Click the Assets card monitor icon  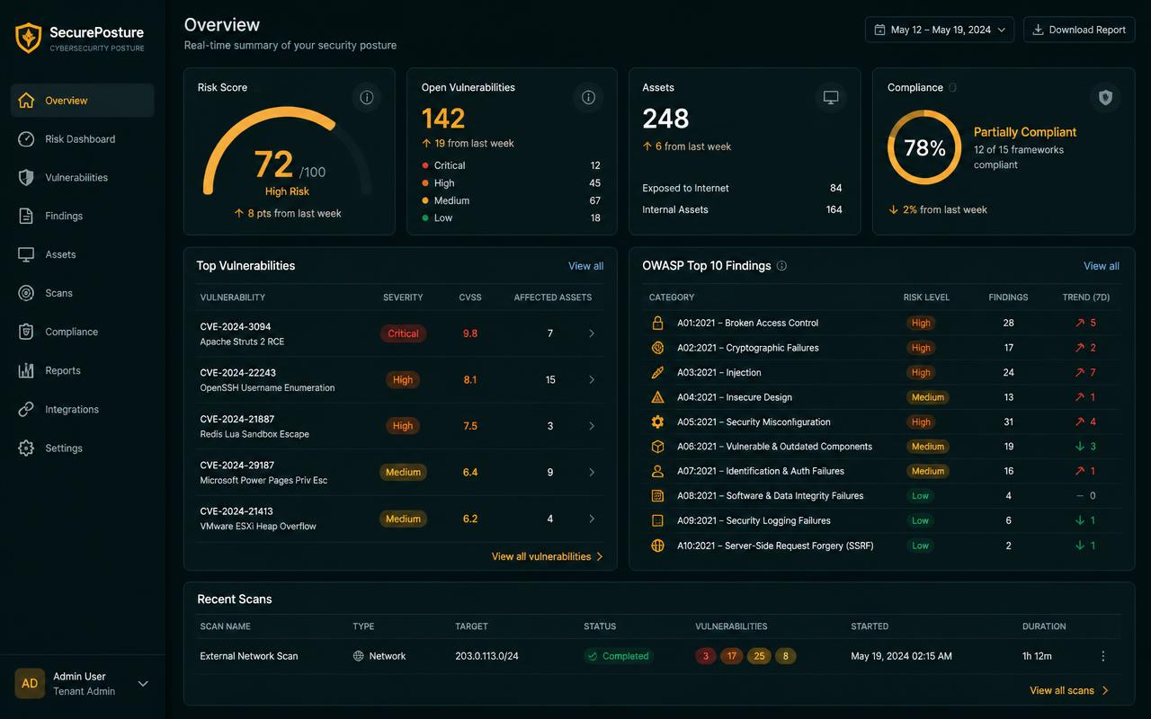tap(831, 97)
